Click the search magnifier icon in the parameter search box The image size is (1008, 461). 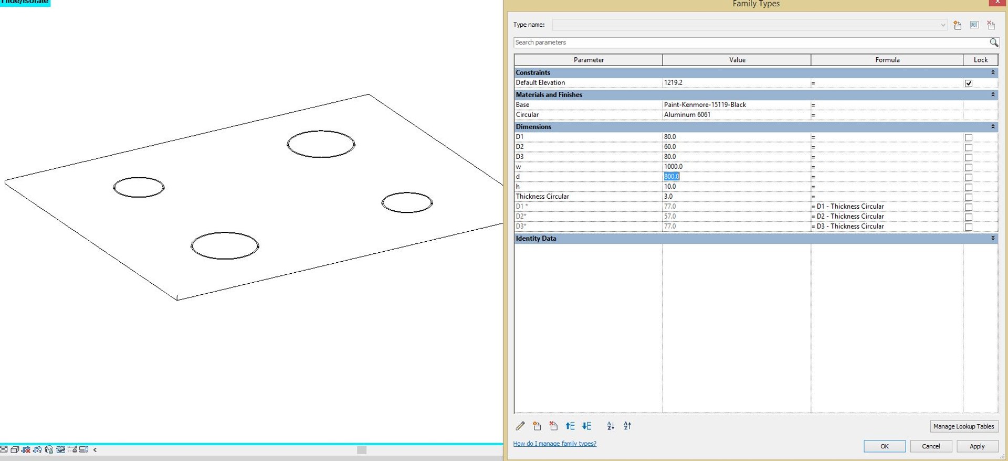994,42
